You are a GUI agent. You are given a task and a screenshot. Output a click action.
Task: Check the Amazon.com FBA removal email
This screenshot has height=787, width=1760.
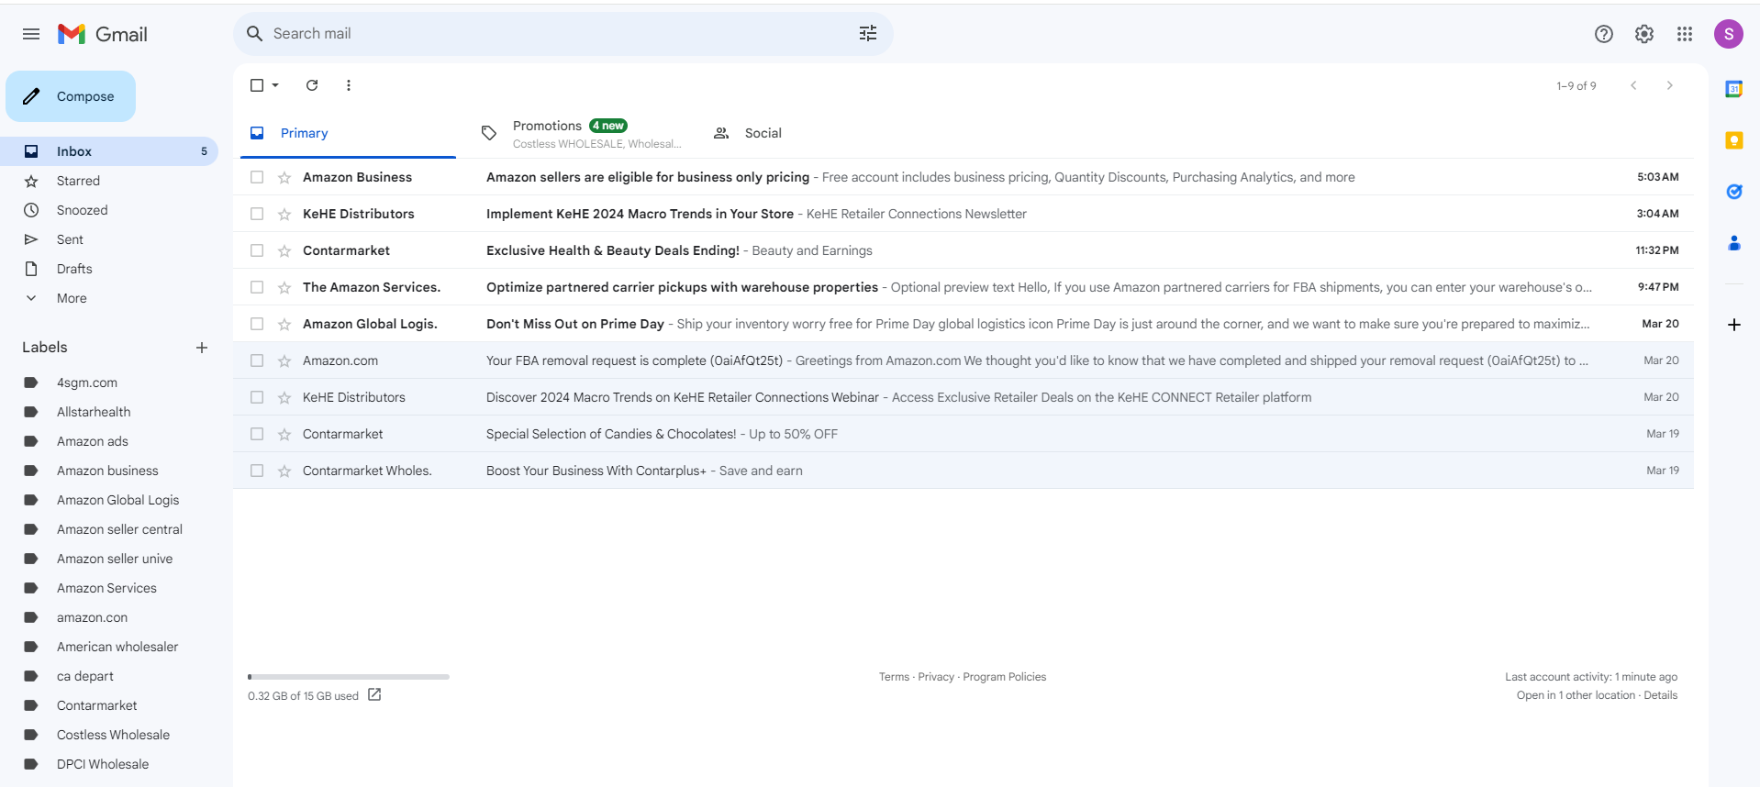pos(257,360)
